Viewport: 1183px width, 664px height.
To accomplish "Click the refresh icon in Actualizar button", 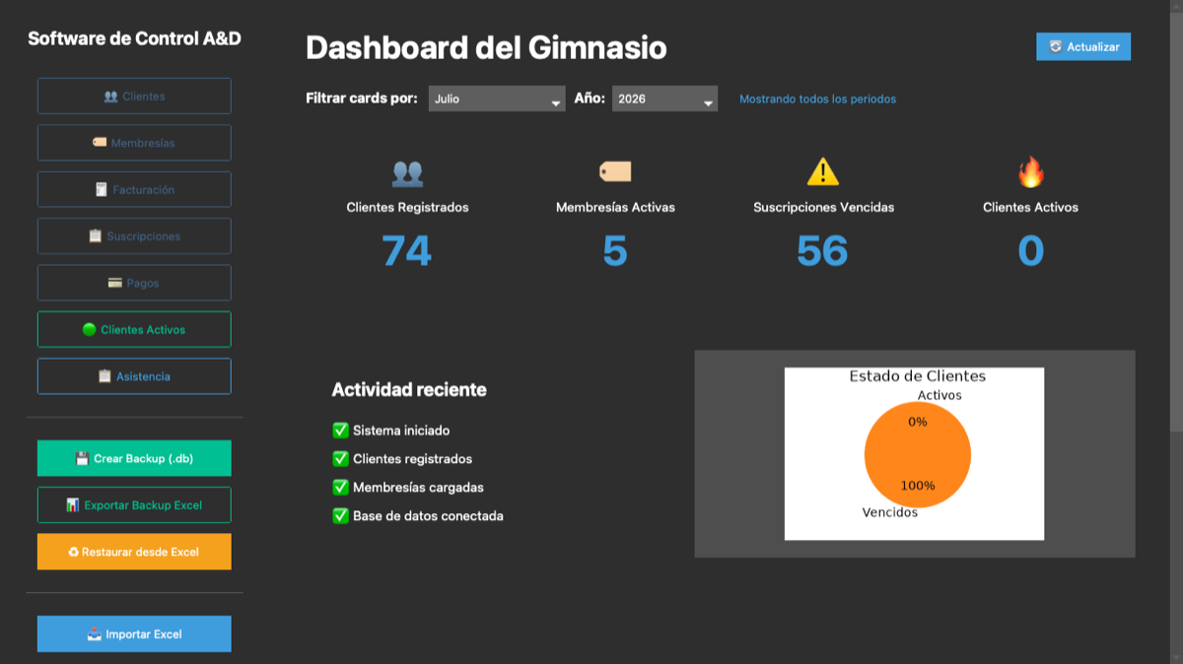I will click(1056, 46).
